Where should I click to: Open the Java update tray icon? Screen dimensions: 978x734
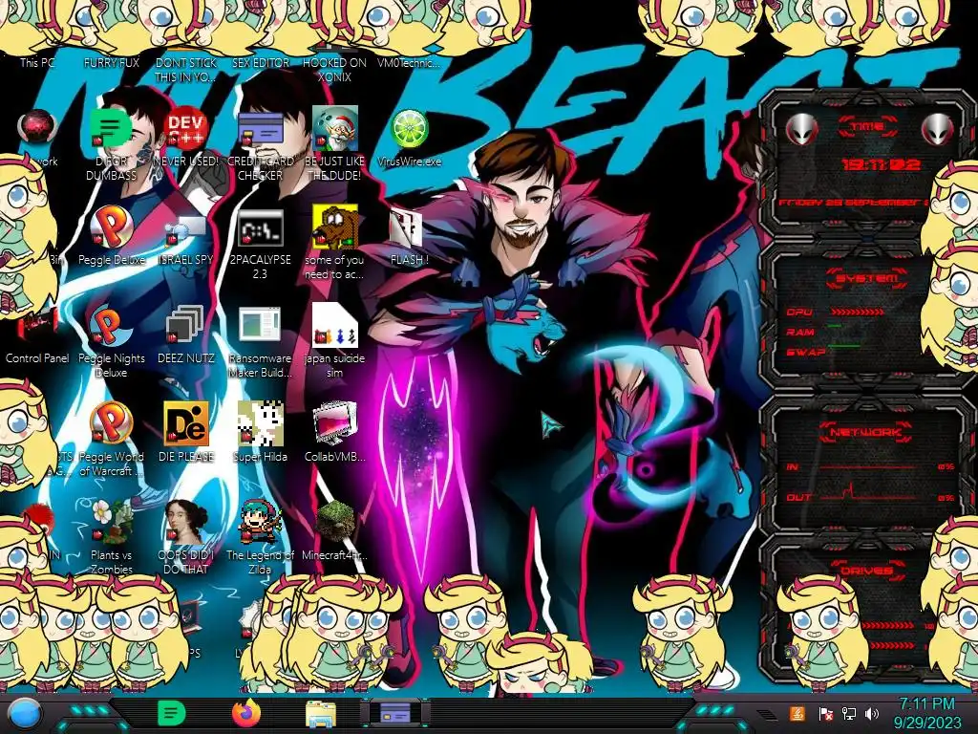click(797, 713)
